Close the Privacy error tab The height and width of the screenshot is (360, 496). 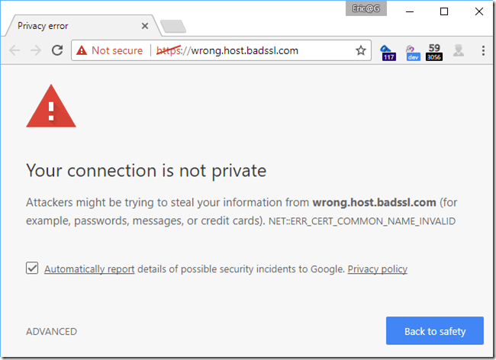[x=145, y=26]
